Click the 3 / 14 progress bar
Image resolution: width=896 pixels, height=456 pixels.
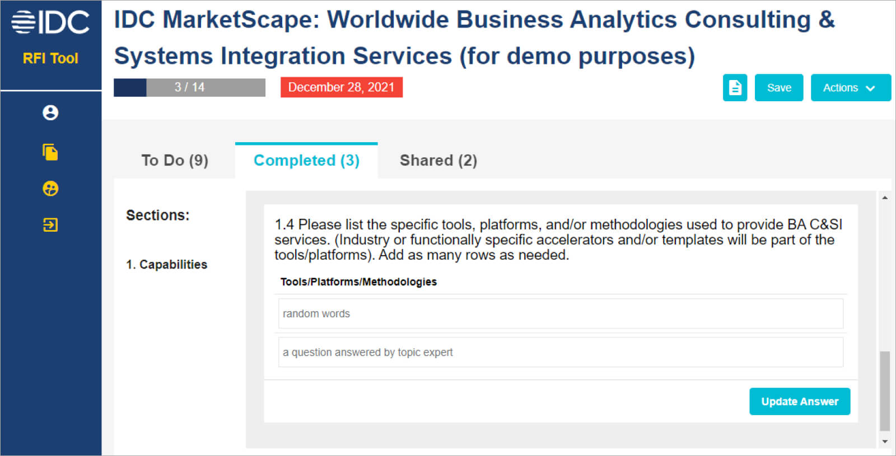point(189,87)
